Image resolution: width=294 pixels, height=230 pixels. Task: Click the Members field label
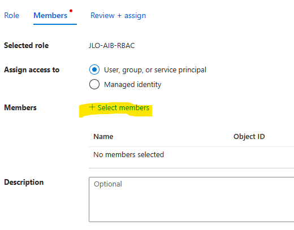tap(20, 107)
